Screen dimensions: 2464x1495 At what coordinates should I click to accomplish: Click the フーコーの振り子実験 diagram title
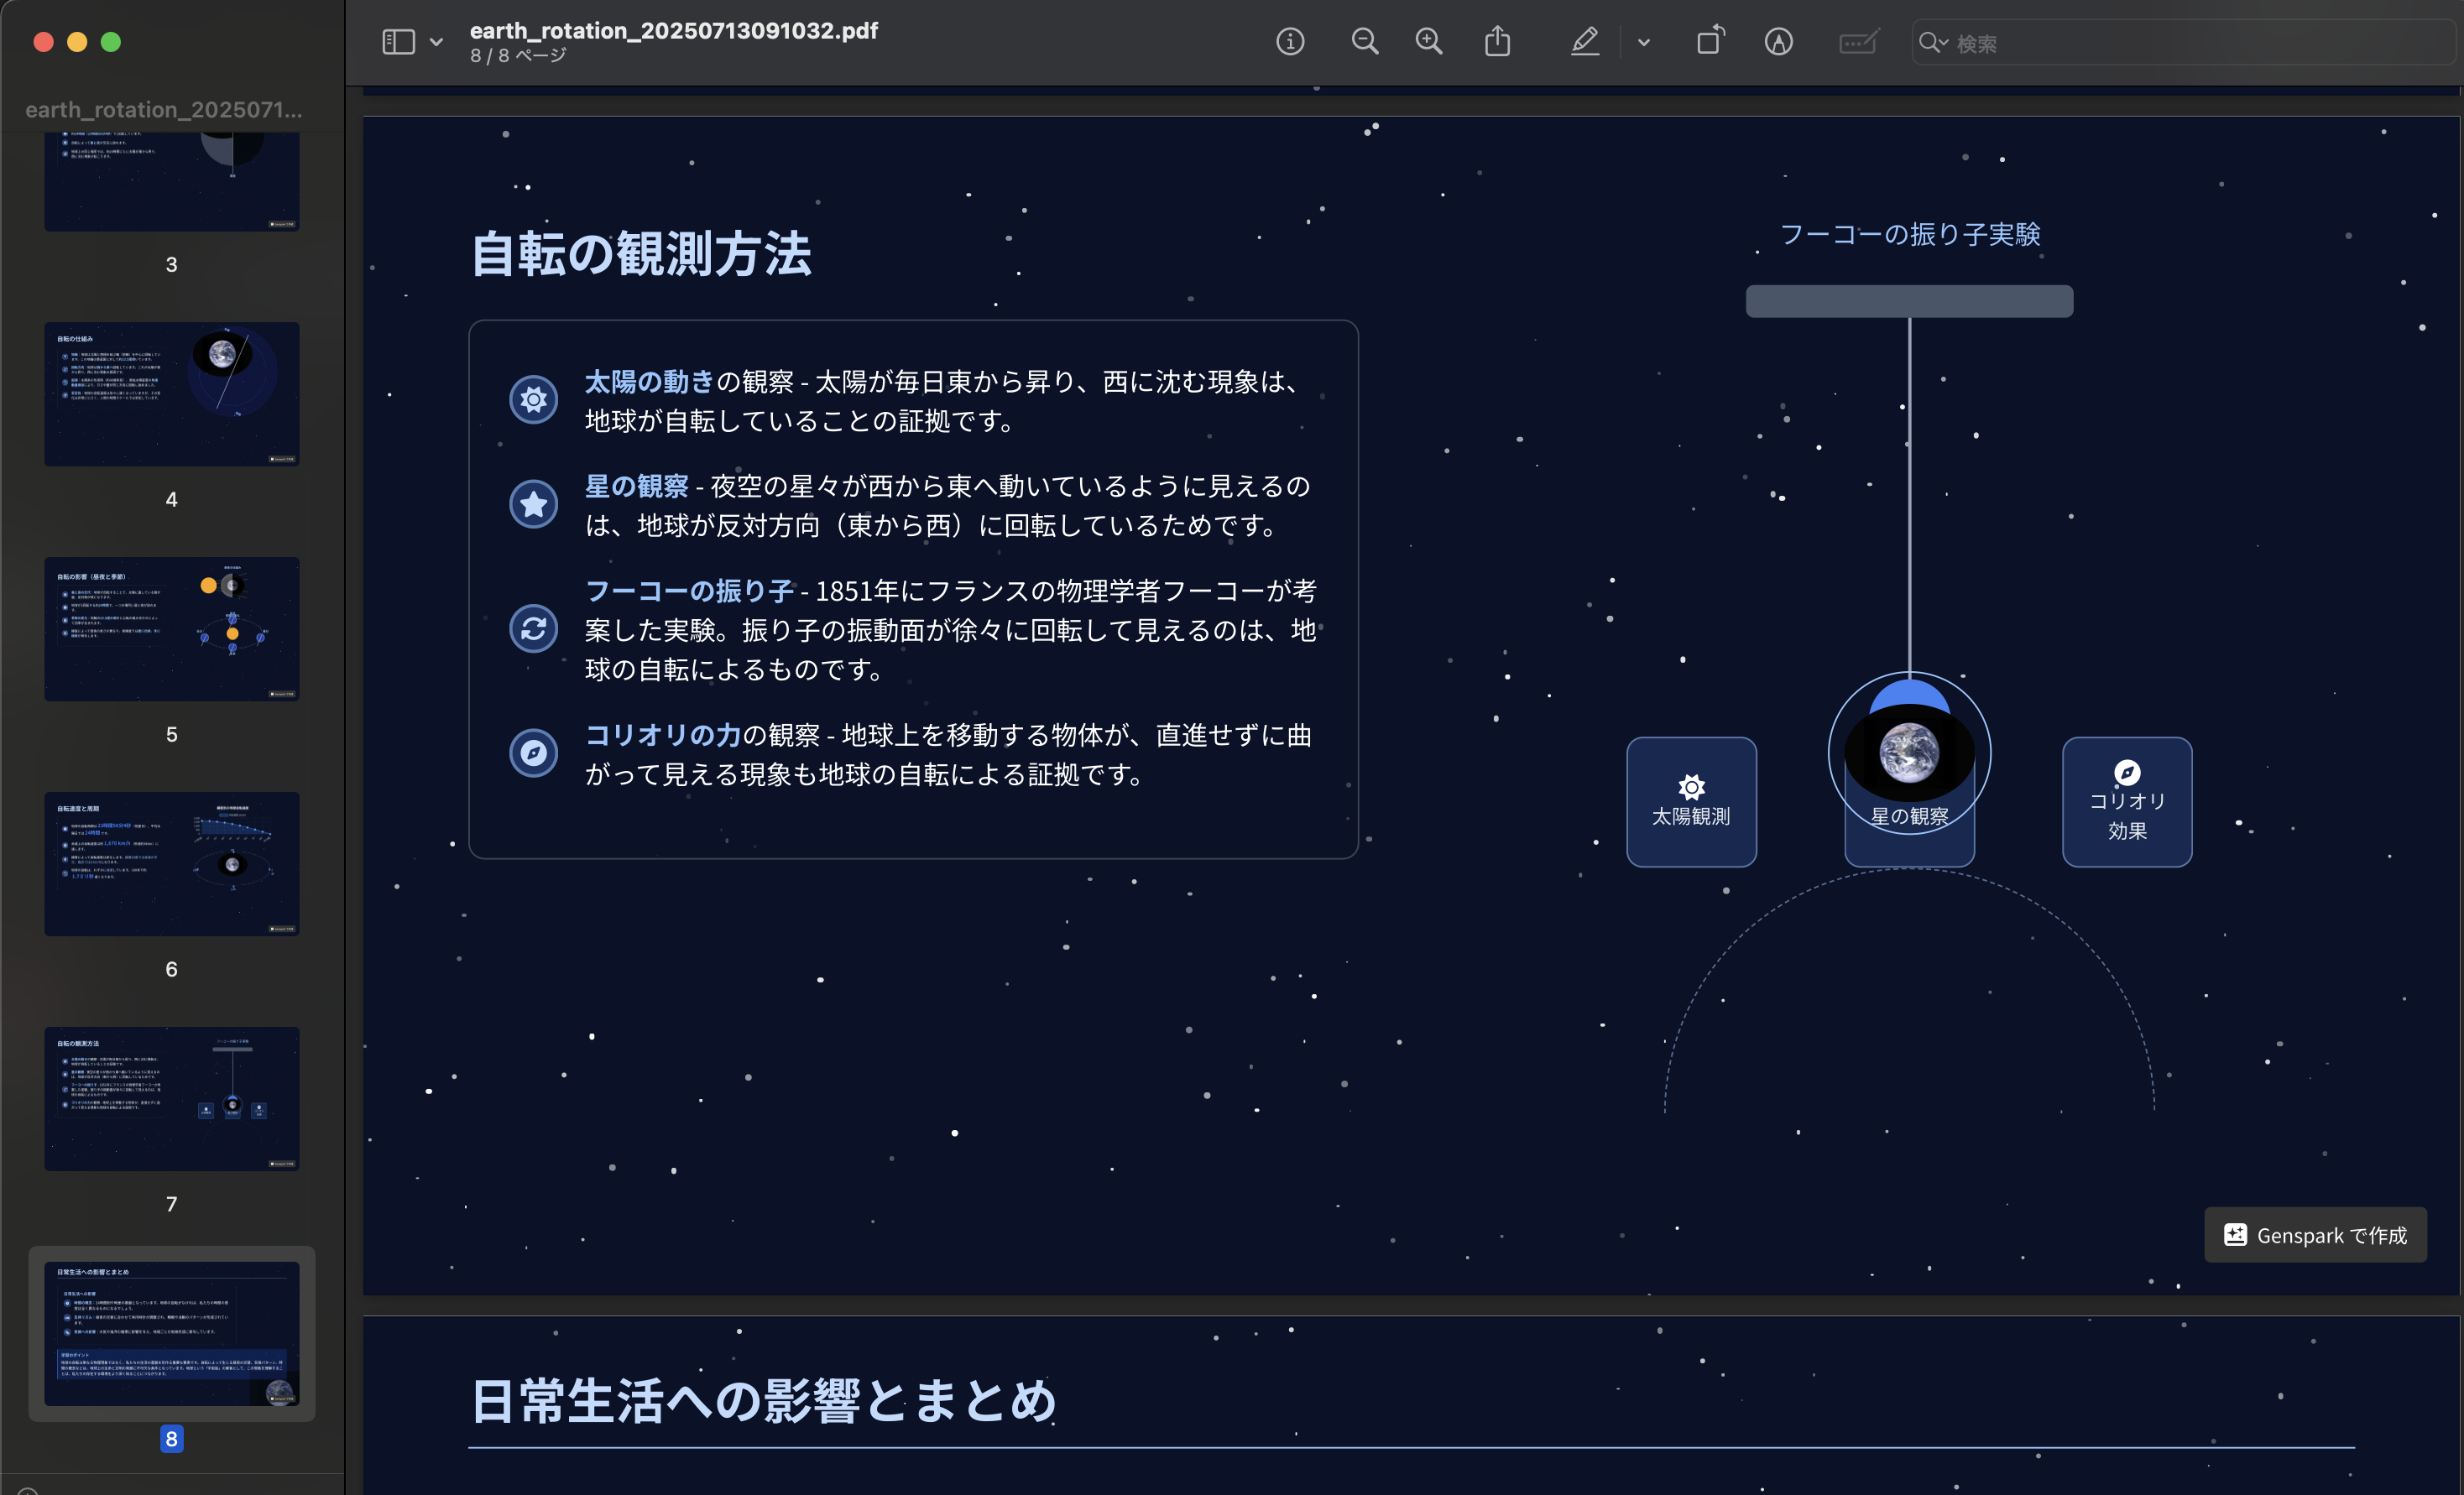point(1909,234)
